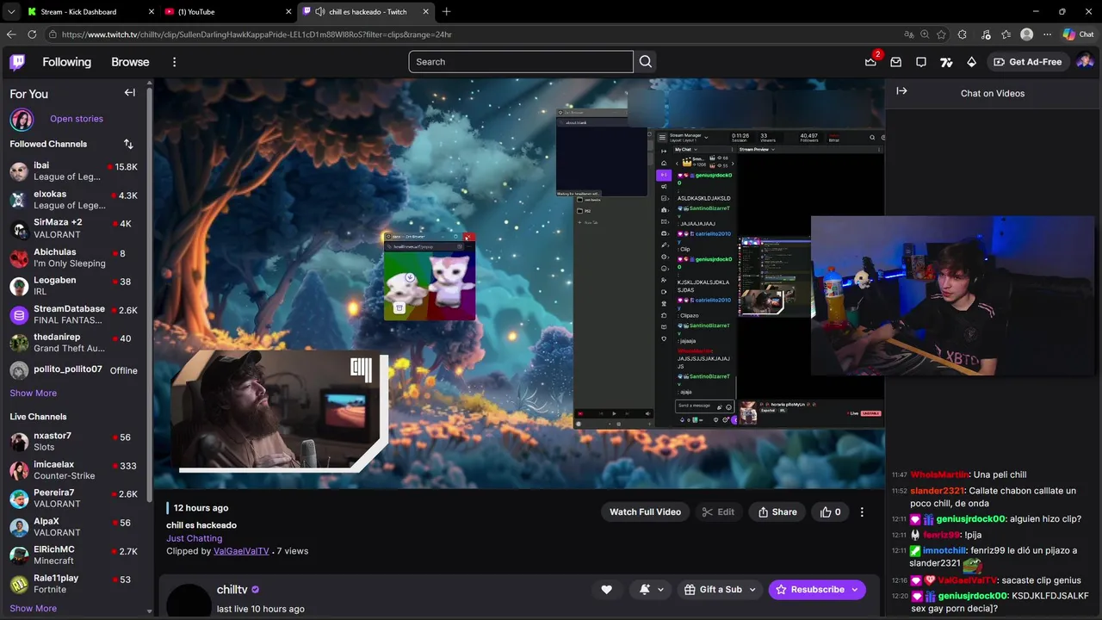Show more live channels

click(x=34, y=608)
